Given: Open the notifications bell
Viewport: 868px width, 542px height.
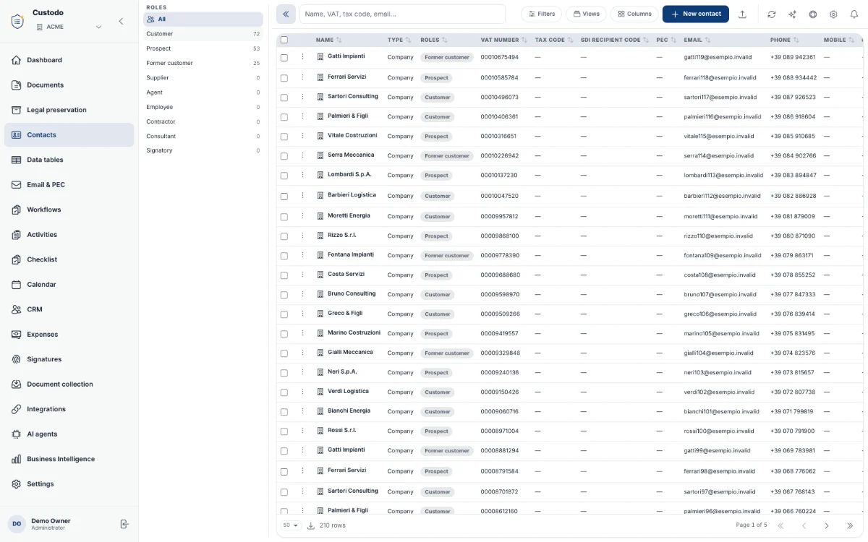Looking at the screenshot, I should click(854, 14).
